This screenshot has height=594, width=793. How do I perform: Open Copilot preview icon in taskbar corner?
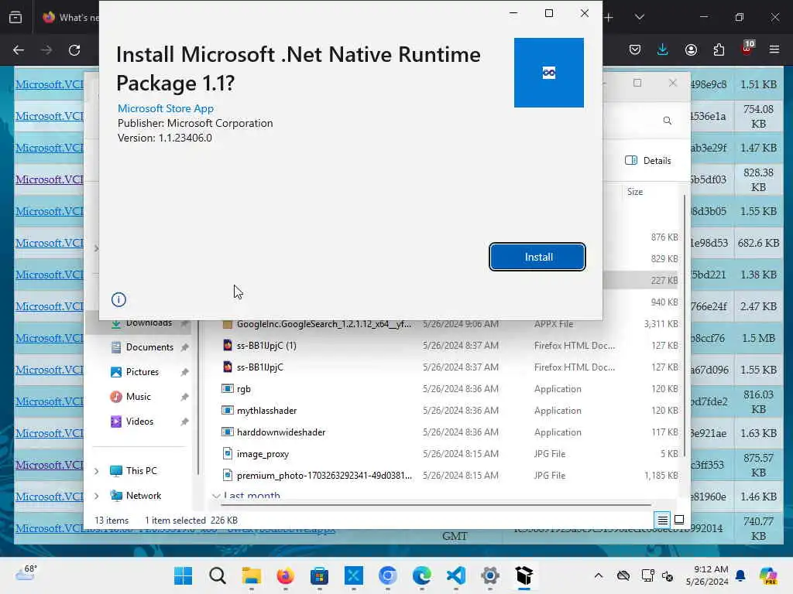[767, 575]
